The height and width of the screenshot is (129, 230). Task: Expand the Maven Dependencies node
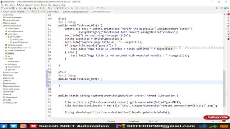[4, 51]
